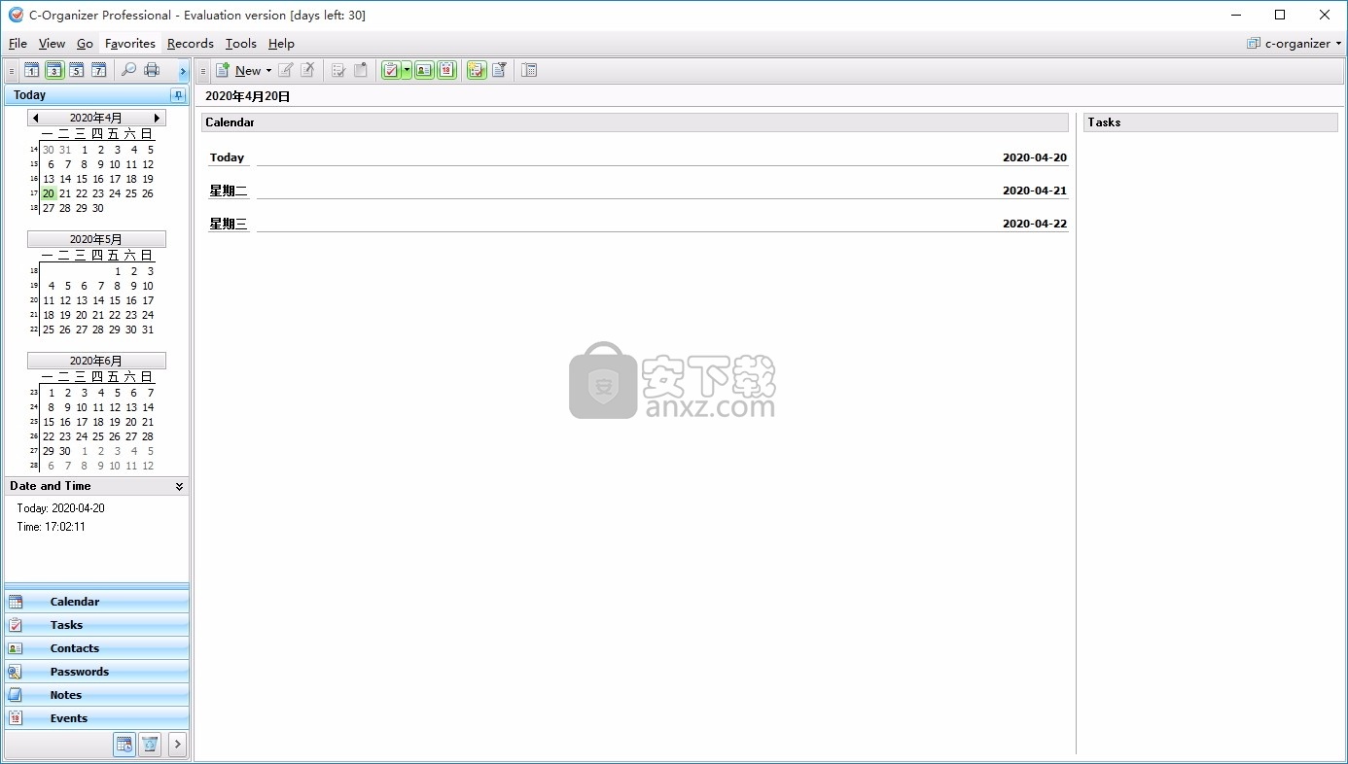Click the 2020年6月 month header

click(x=96, y=361)
